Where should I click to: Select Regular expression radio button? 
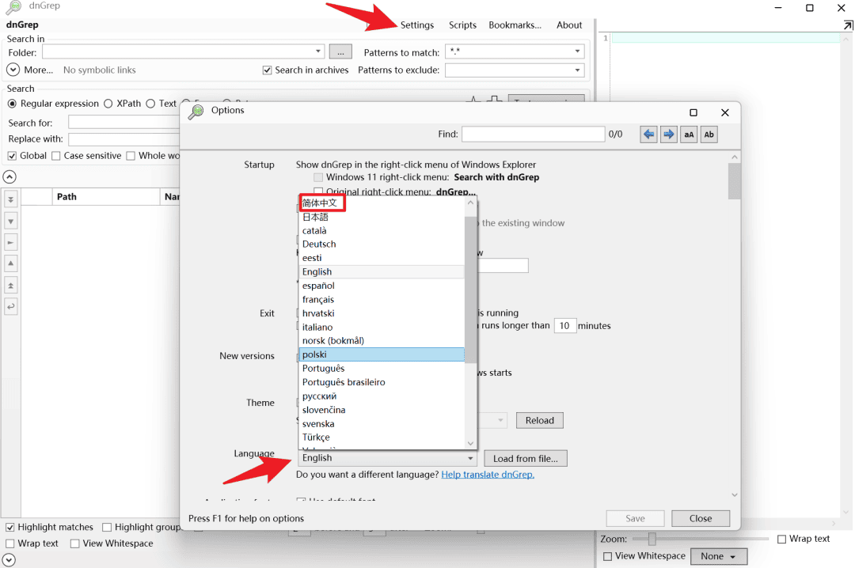pos(12,104)
